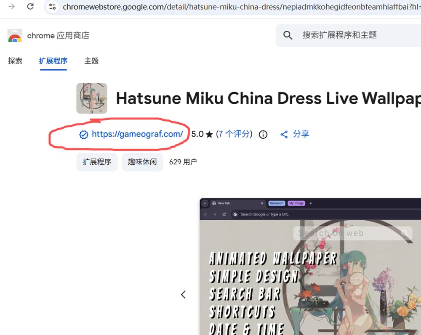
Task: Open the 主题 tab
Action: (91, 61)
